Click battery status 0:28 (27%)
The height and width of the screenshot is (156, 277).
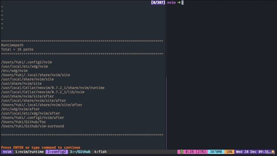coord(196,152)
